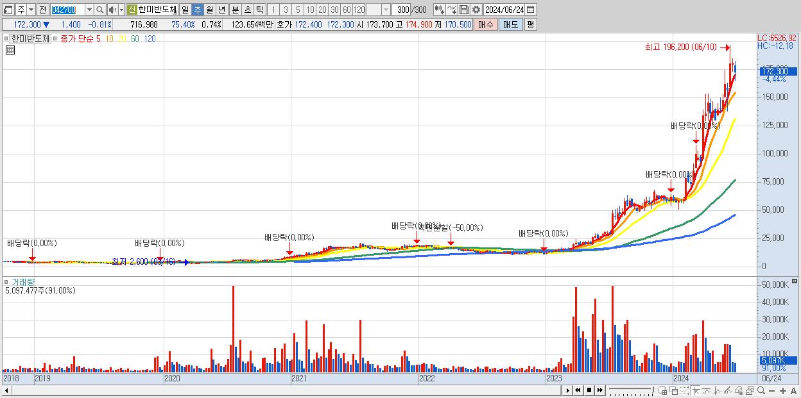Click the pencil line drawing icon in bottom toolbar
The height and width of the screenshot is (398, 801).
pos(728,390)
